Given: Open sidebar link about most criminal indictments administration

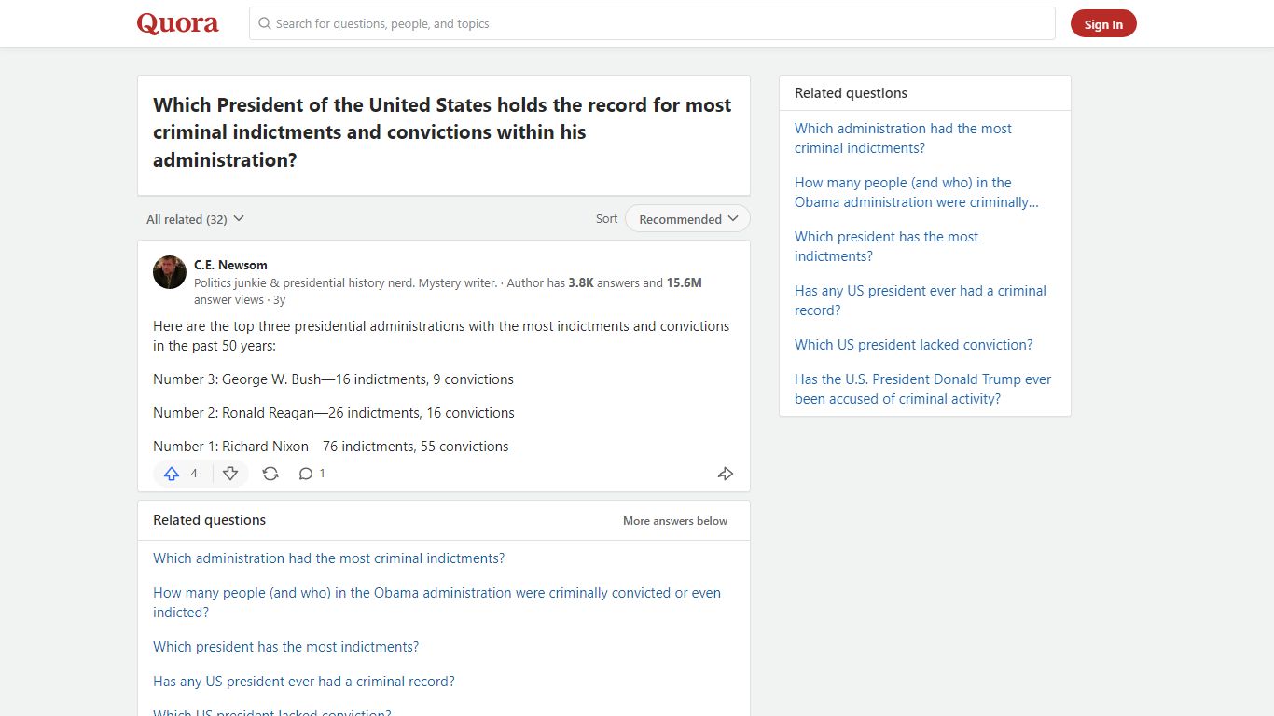Looking at the screenshot, I should [903, 138].
